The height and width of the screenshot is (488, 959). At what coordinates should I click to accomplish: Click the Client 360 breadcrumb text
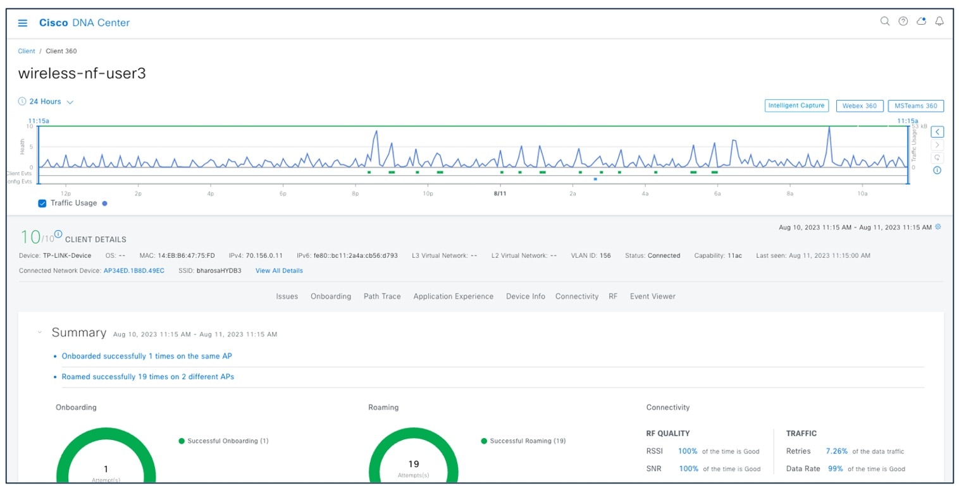click(x=61, y=51)
